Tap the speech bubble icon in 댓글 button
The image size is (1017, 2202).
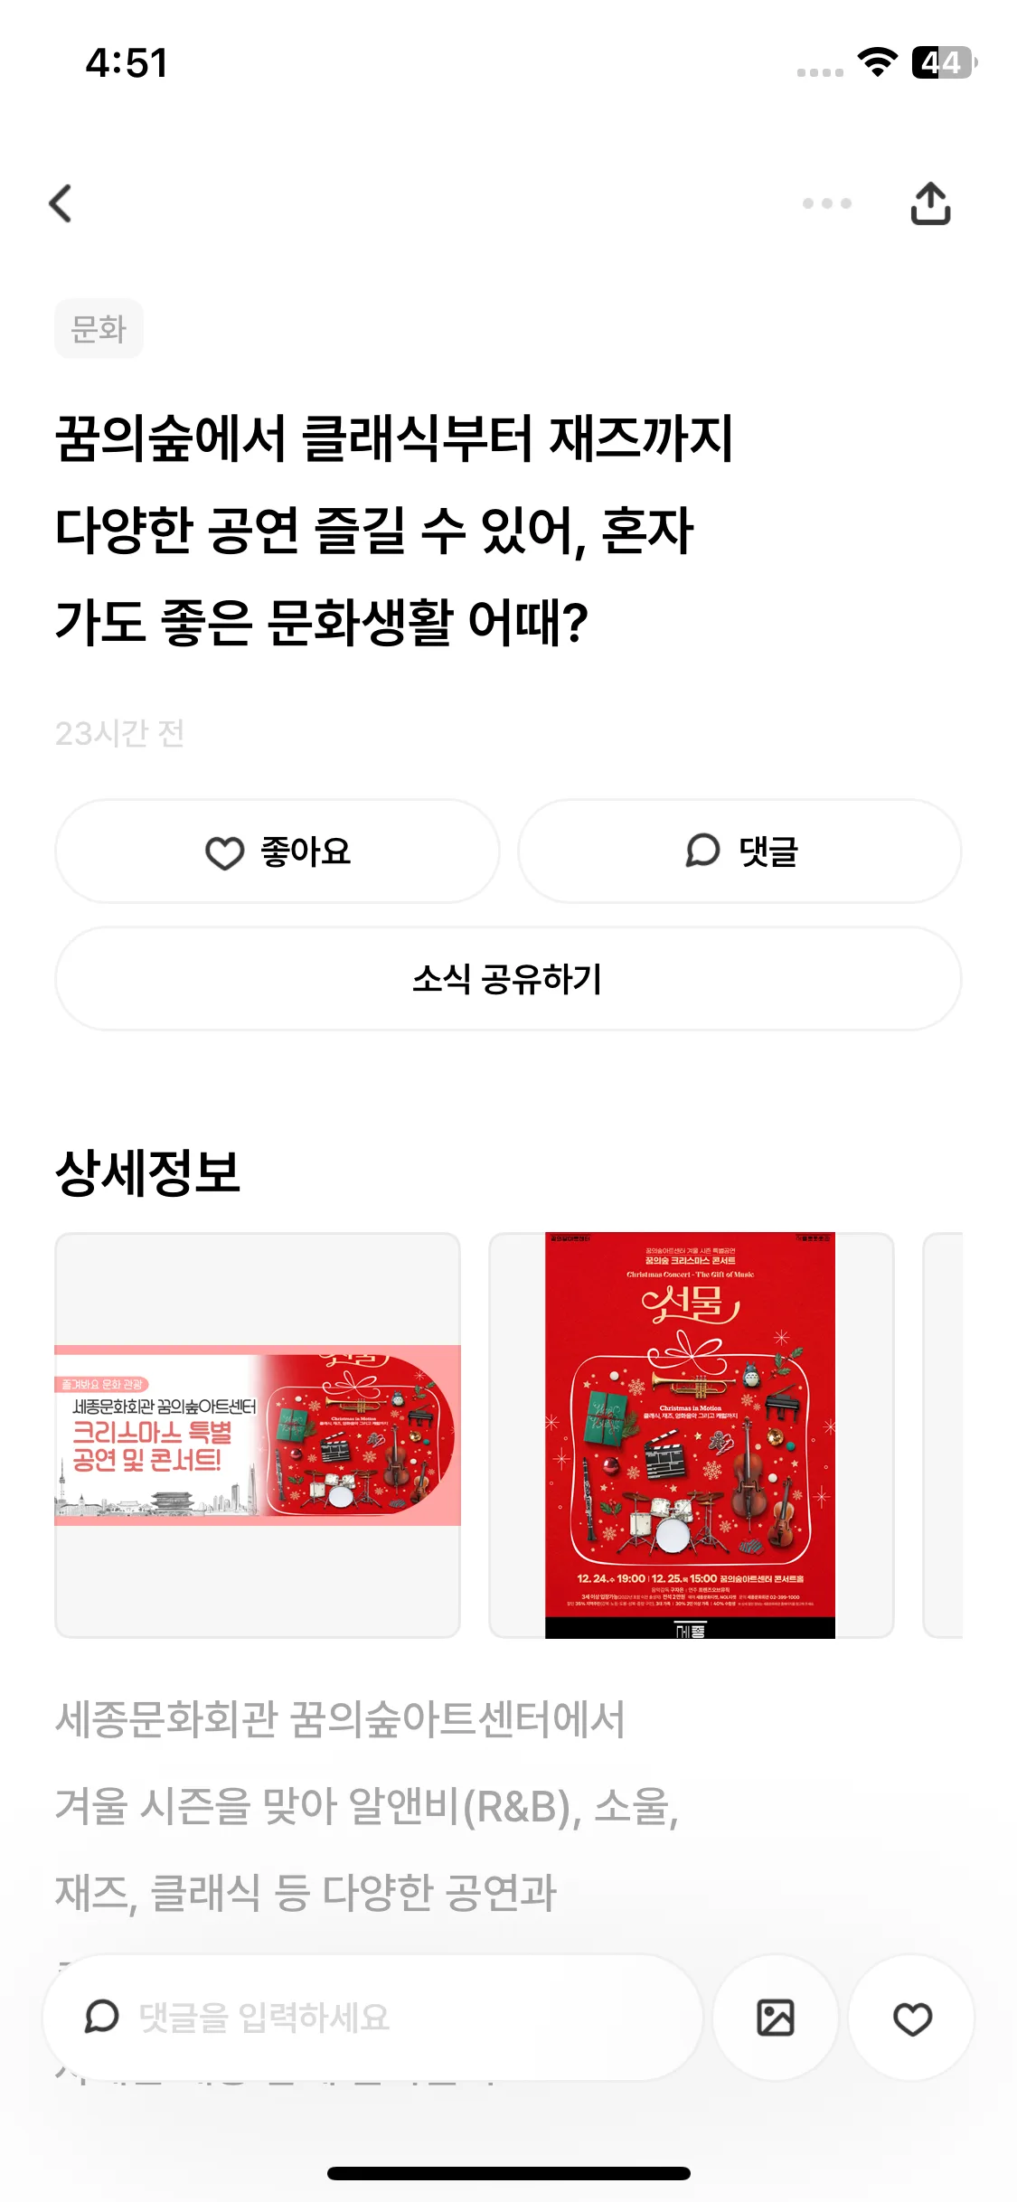pos(702,851)
